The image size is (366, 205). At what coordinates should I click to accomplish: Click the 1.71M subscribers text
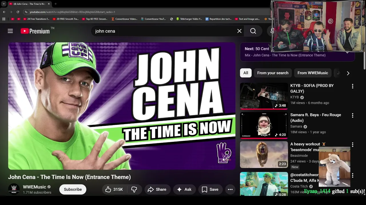[x=37, y=192]
